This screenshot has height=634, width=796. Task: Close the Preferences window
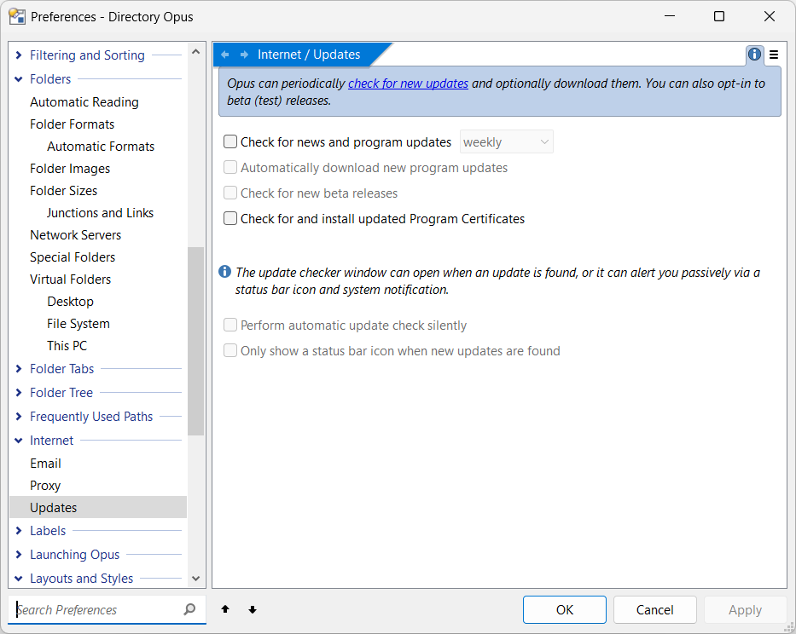click(x=769, y=16)
